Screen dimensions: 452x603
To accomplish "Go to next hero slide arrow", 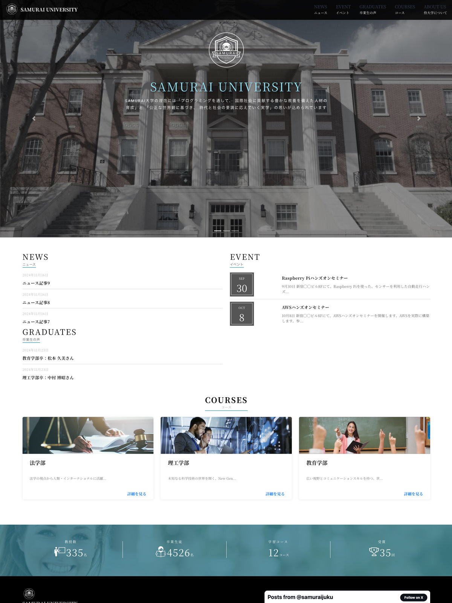I will [418, 118].
